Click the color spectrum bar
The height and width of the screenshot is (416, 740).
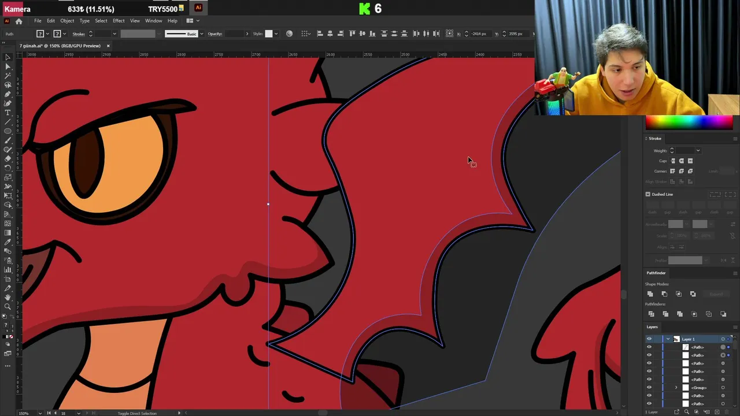pyautogui.click(x=689, y=122)
